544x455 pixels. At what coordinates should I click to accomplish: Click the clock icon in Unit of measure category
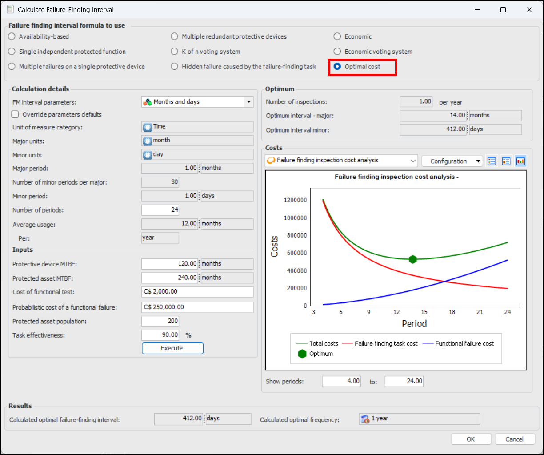tap(148, 127)
